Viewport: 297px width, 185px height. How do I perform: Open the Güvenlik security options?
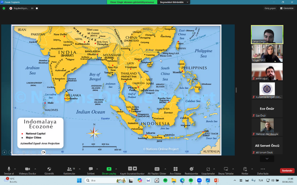coord(49,170)
